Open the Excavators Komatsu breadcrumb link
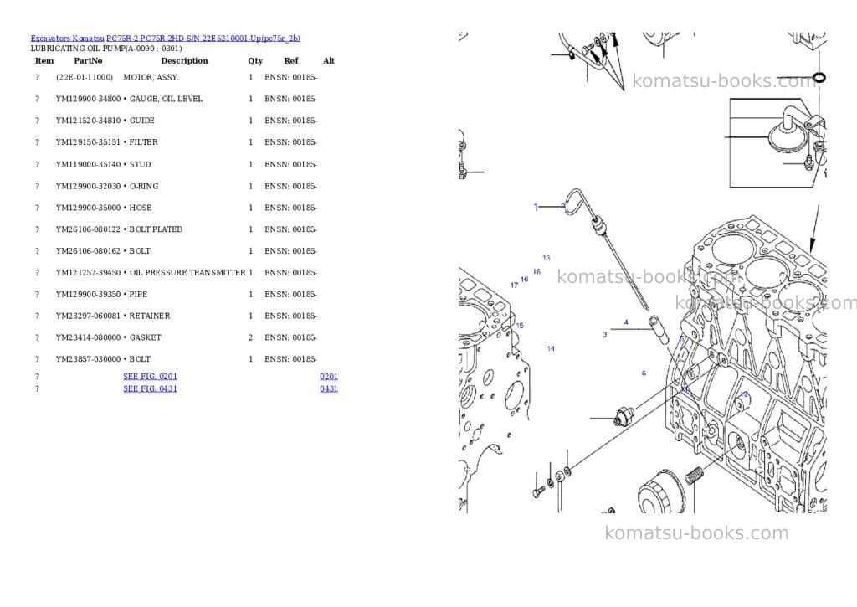The width and height of the screenshot is (857, 607). coord(67,39)
